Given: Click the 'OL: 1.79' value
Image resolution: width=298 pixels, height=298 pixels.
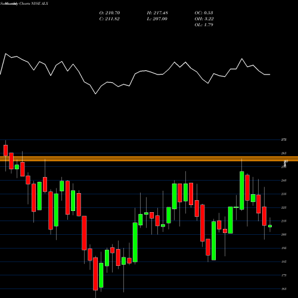Looking at the screenshot, I should [x=204, y=24].
